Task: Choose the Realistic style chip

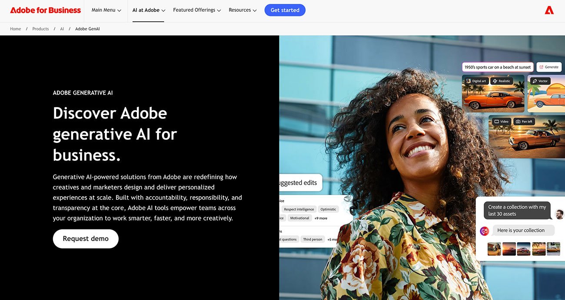Action: [502, 81]
